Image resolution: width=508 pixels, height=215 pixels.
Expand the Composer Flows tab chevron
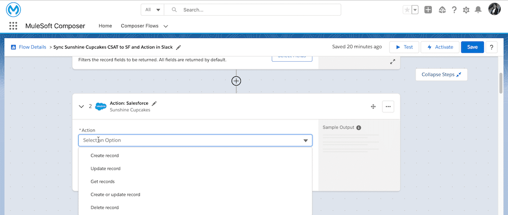(x=166, y=26)
